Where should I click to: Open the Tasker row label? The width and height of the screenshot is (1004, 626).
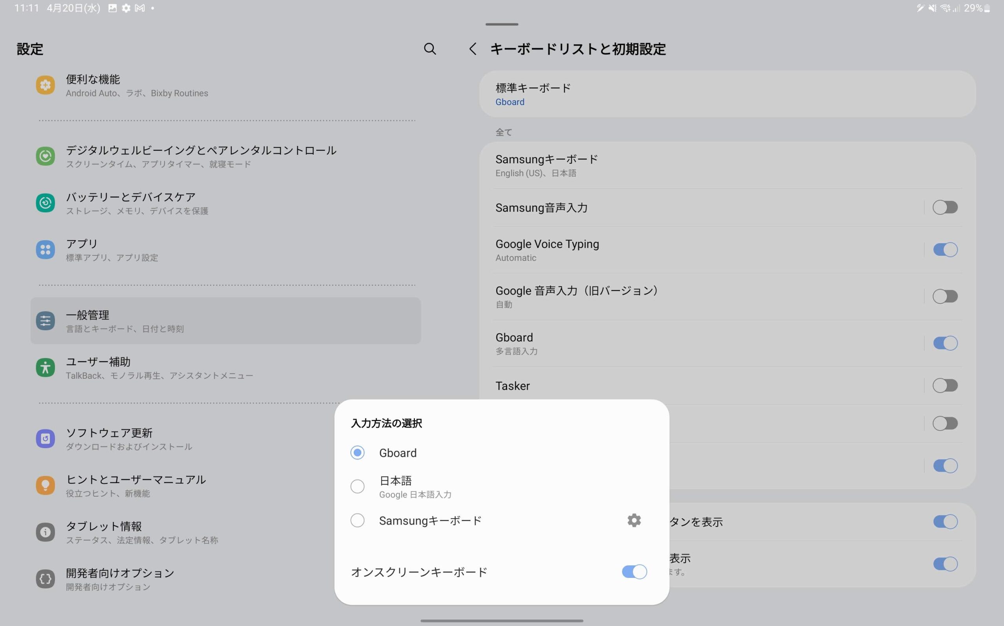[x=513, y=385]
